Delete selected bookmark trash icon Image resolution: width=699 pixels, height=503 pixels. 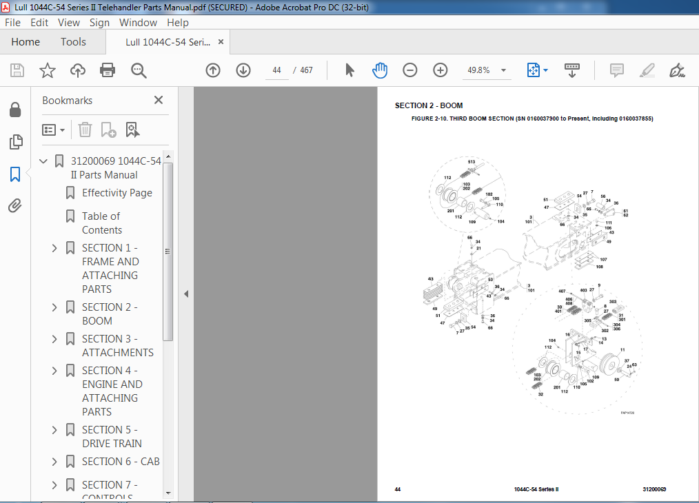[x=85, y=130]
